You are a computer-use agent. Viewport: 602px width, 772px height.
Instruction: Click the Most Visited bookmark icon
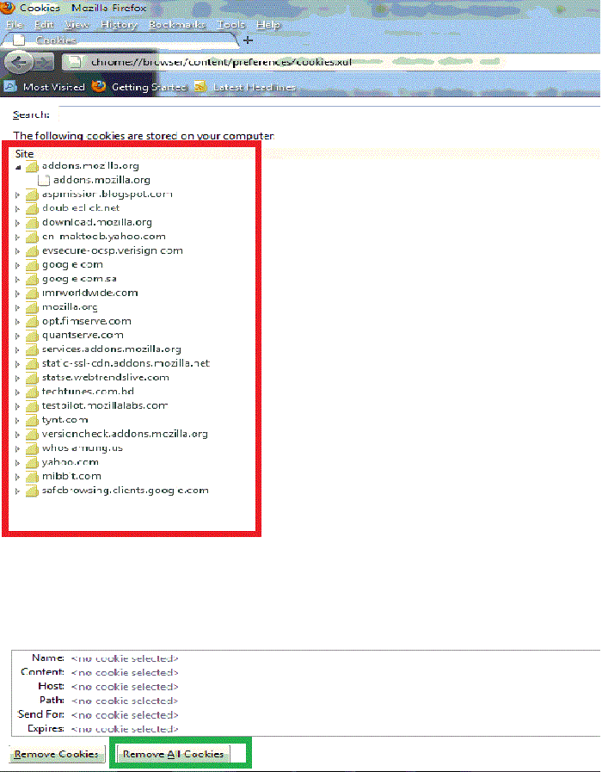pos(9,87)
